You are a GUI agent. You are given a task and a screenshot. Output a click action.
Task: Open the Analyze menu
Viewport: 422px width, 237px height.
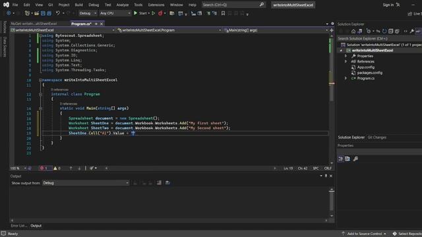coord(123,5)
